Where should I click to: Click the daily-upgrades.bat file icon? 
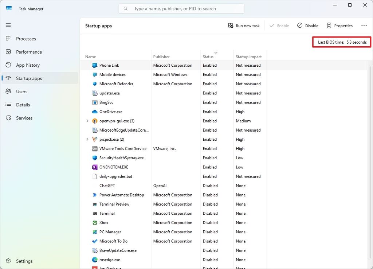pos(95,176)
